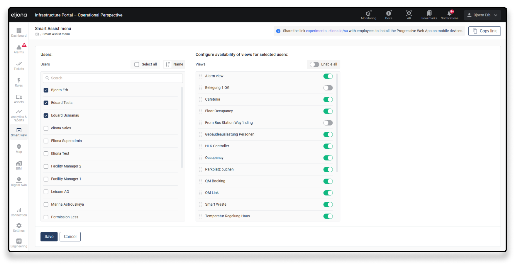The width and height of the screenshot is (515, 264).
Task: Click the users Search field
Action: 113,78
